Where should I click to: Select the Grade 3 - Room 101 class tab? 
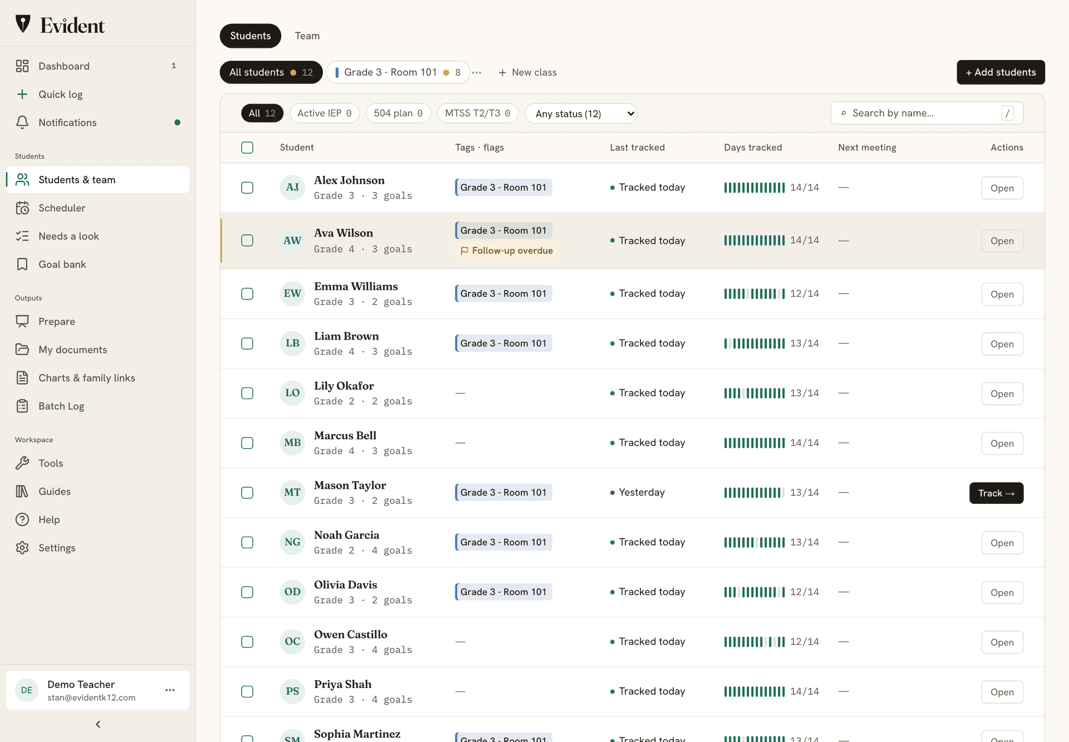tap(398, 72)
